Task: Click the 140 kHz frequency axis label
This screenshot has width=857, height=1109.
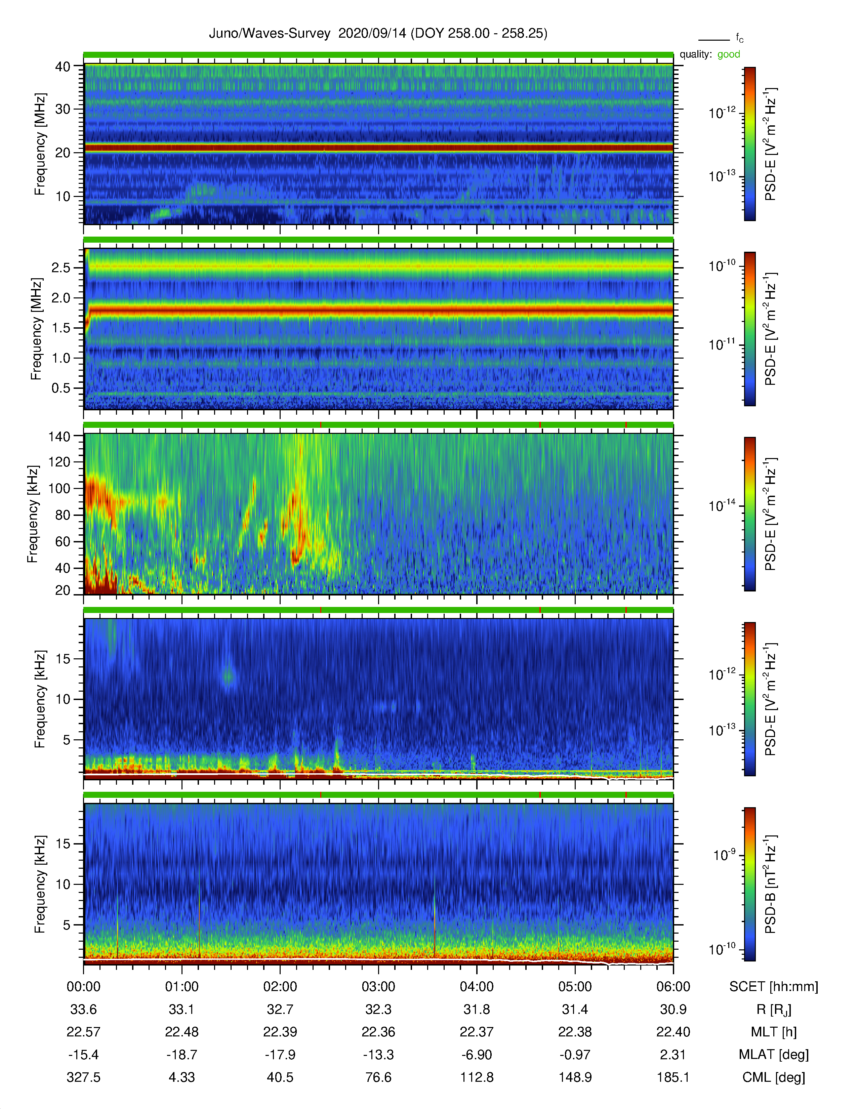Action: tap(59, 436)
